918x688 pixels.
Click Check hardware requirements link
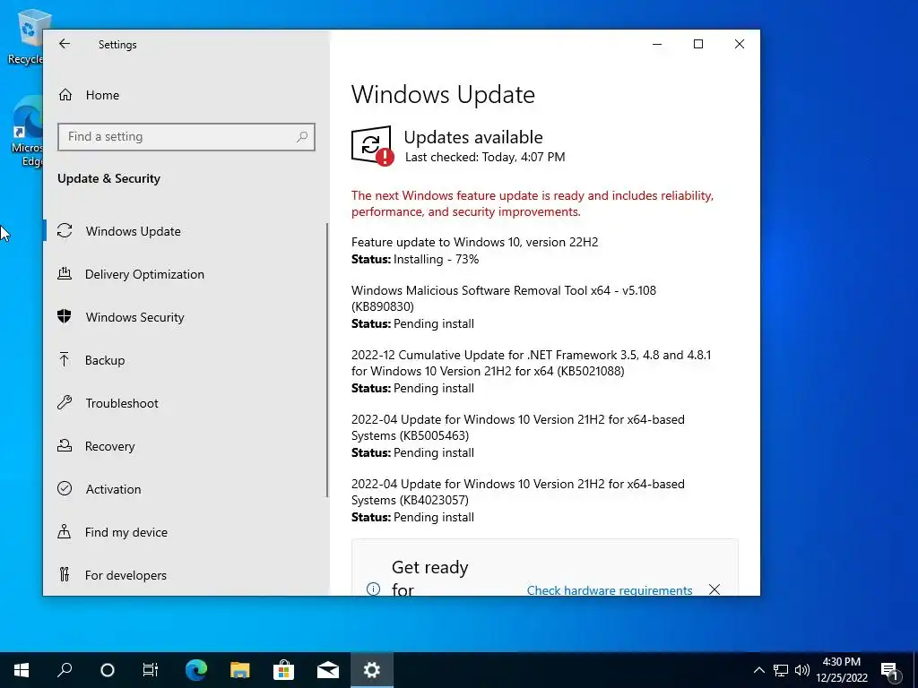[610, 589]
